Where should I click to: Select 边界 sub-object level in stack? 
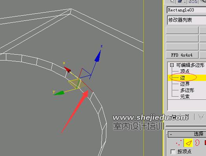[185, 84]
